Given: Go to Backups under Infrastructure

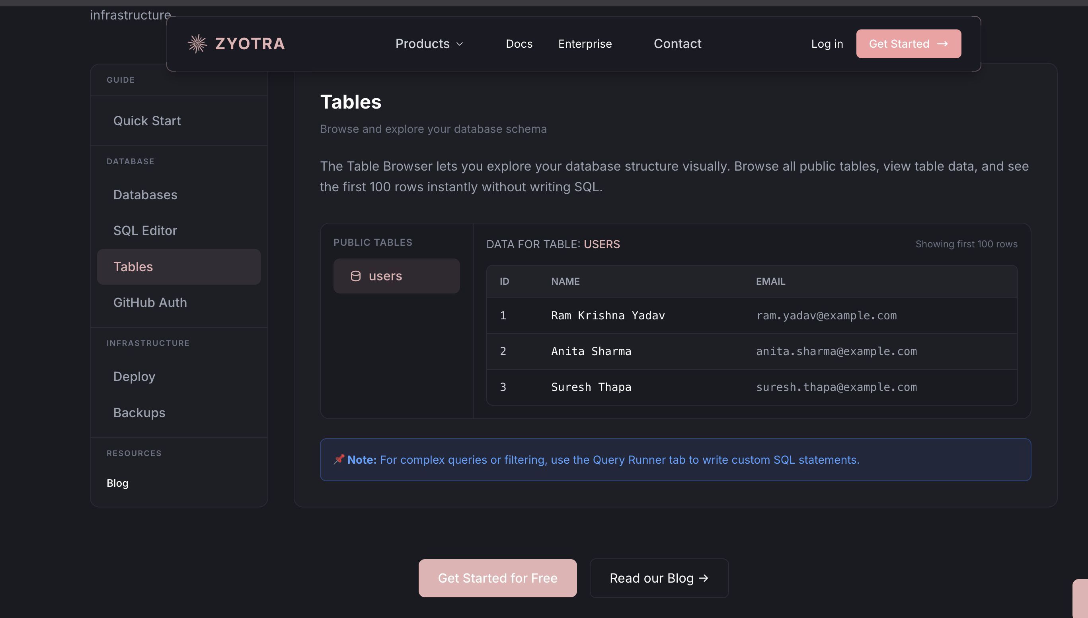Looking at the screenshot, I should click(139, 412).
